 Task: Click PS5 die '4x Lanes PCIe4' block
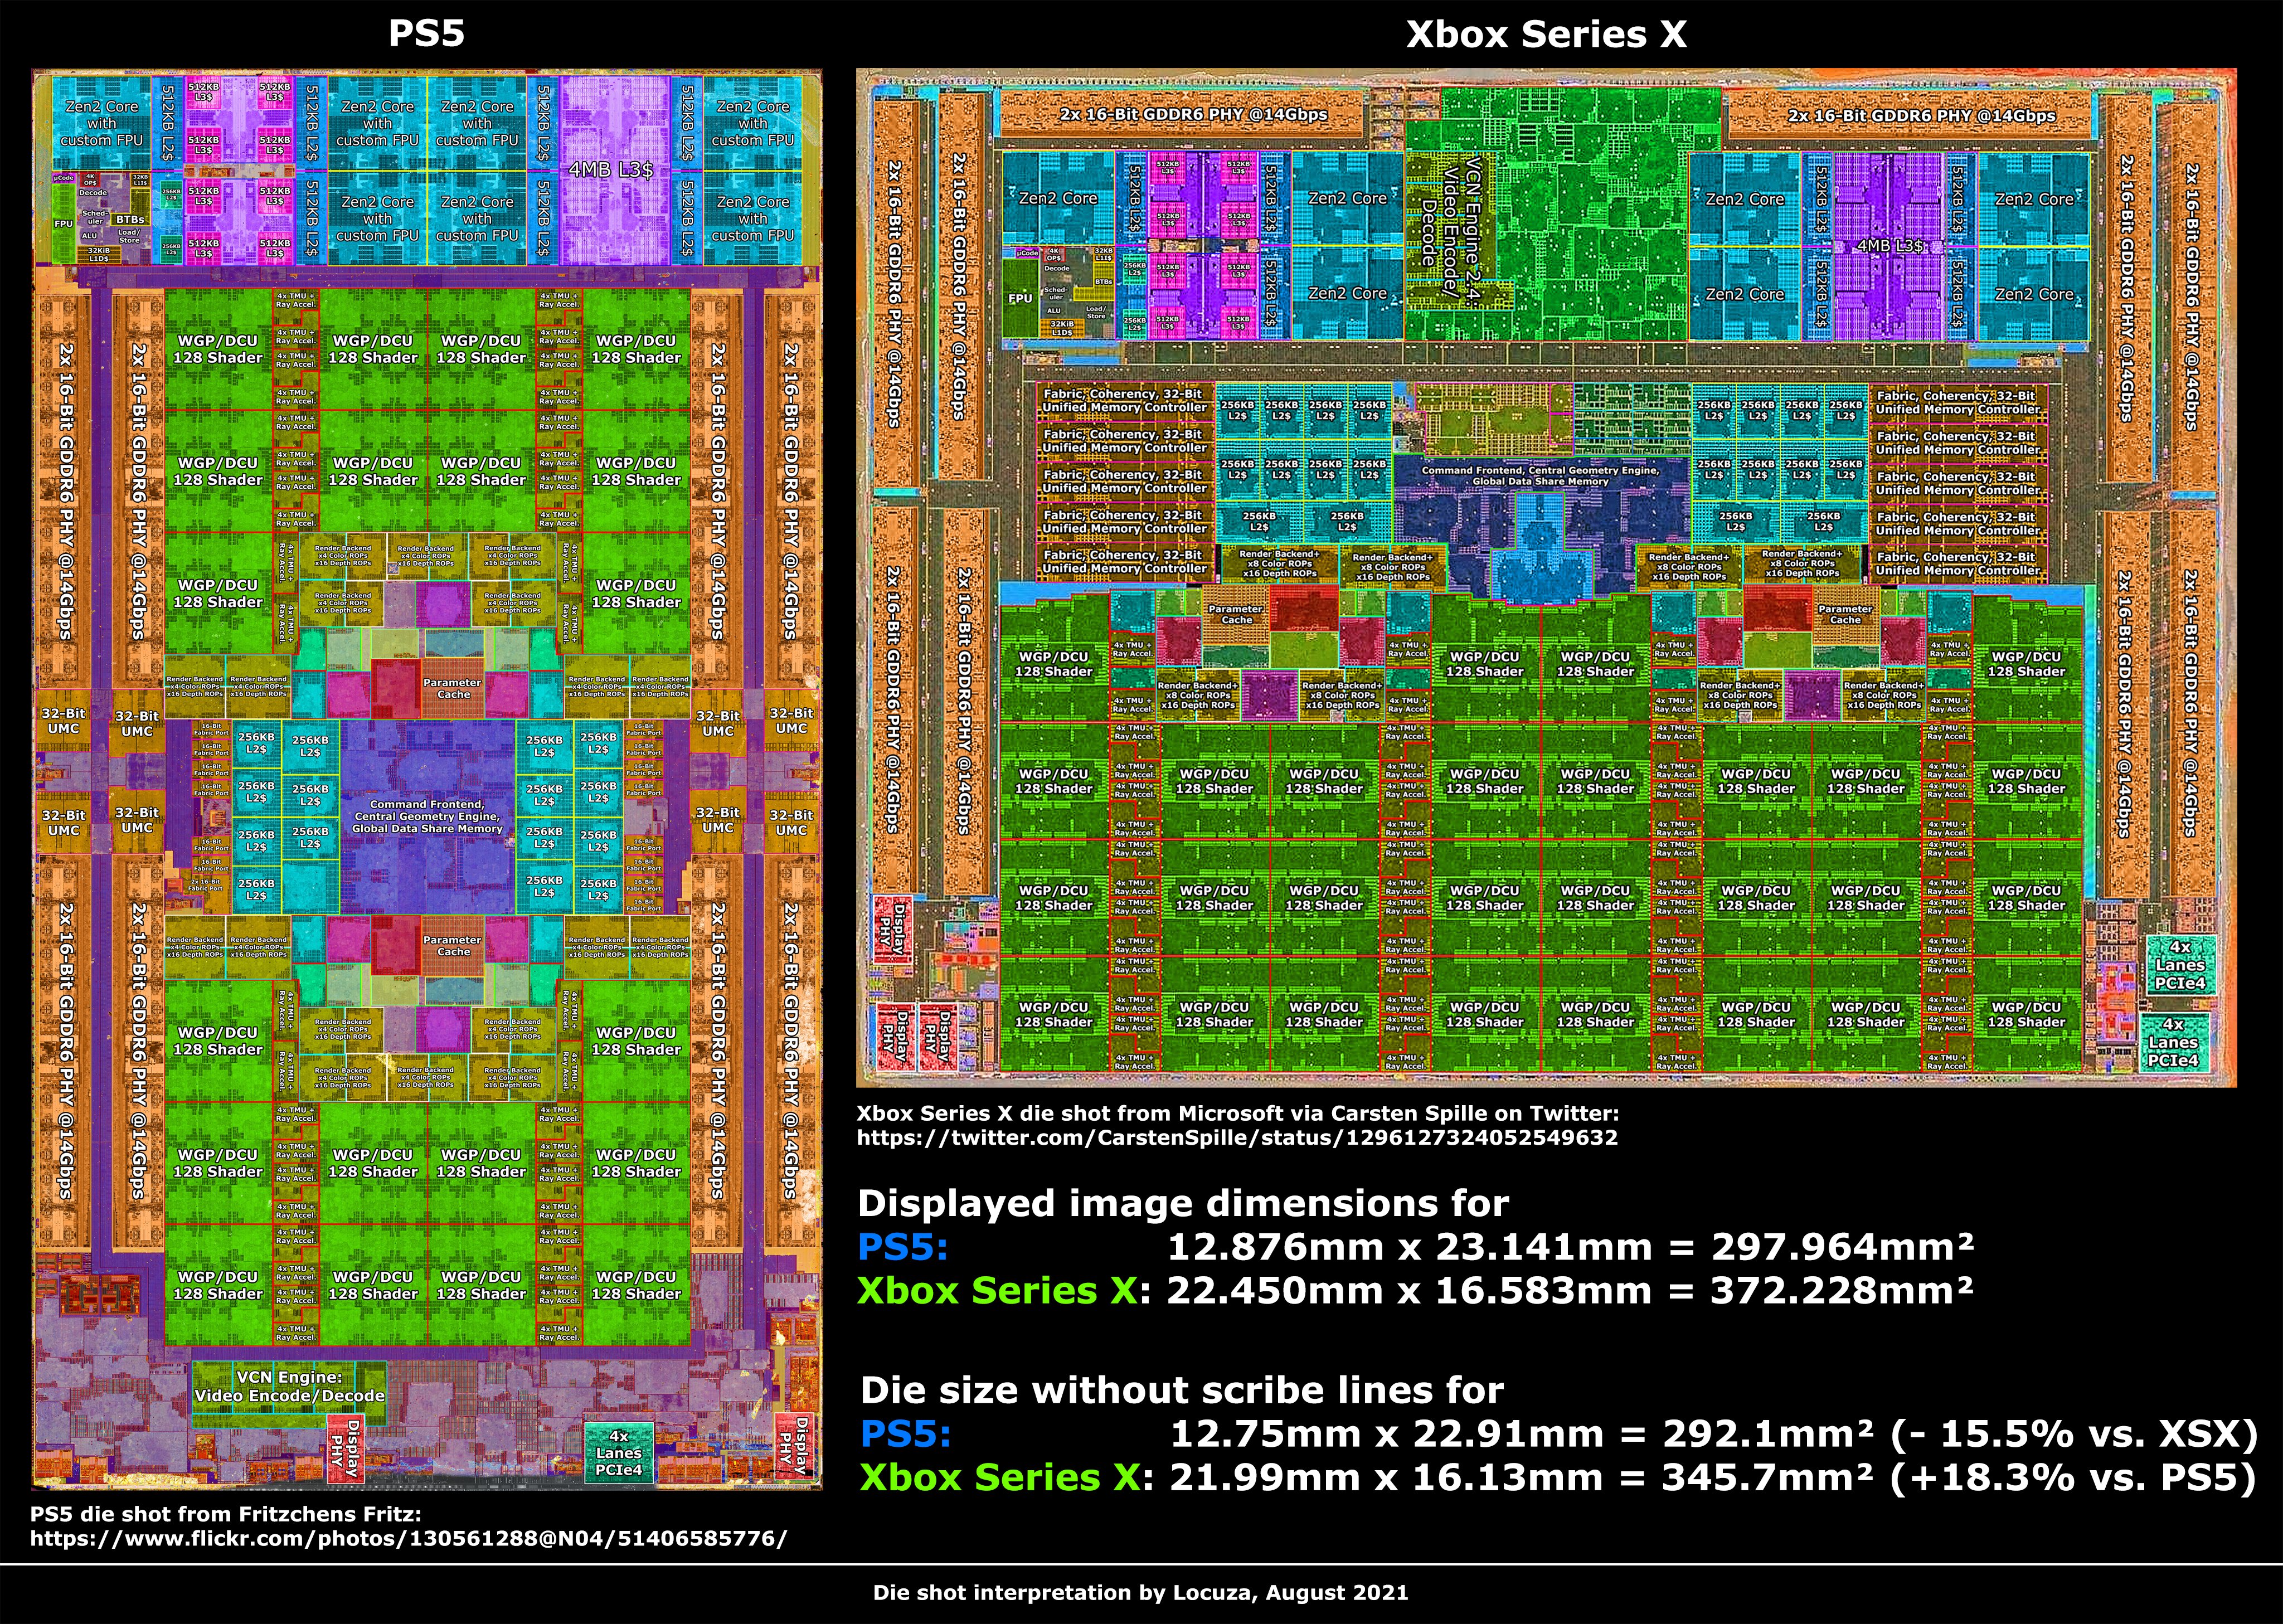click(619, 1453)
